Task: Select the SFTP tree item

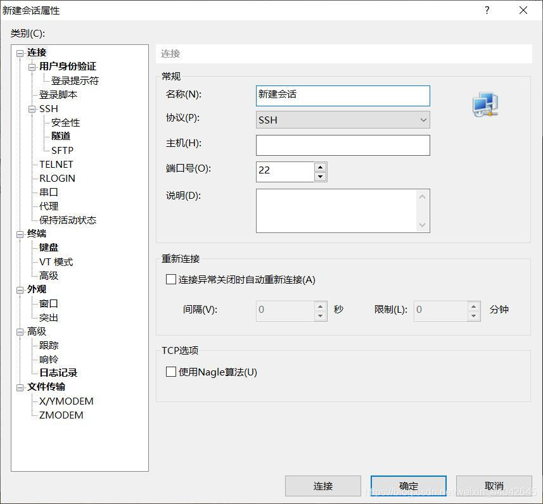Action: pyautogui.click(x=62, y=150)
